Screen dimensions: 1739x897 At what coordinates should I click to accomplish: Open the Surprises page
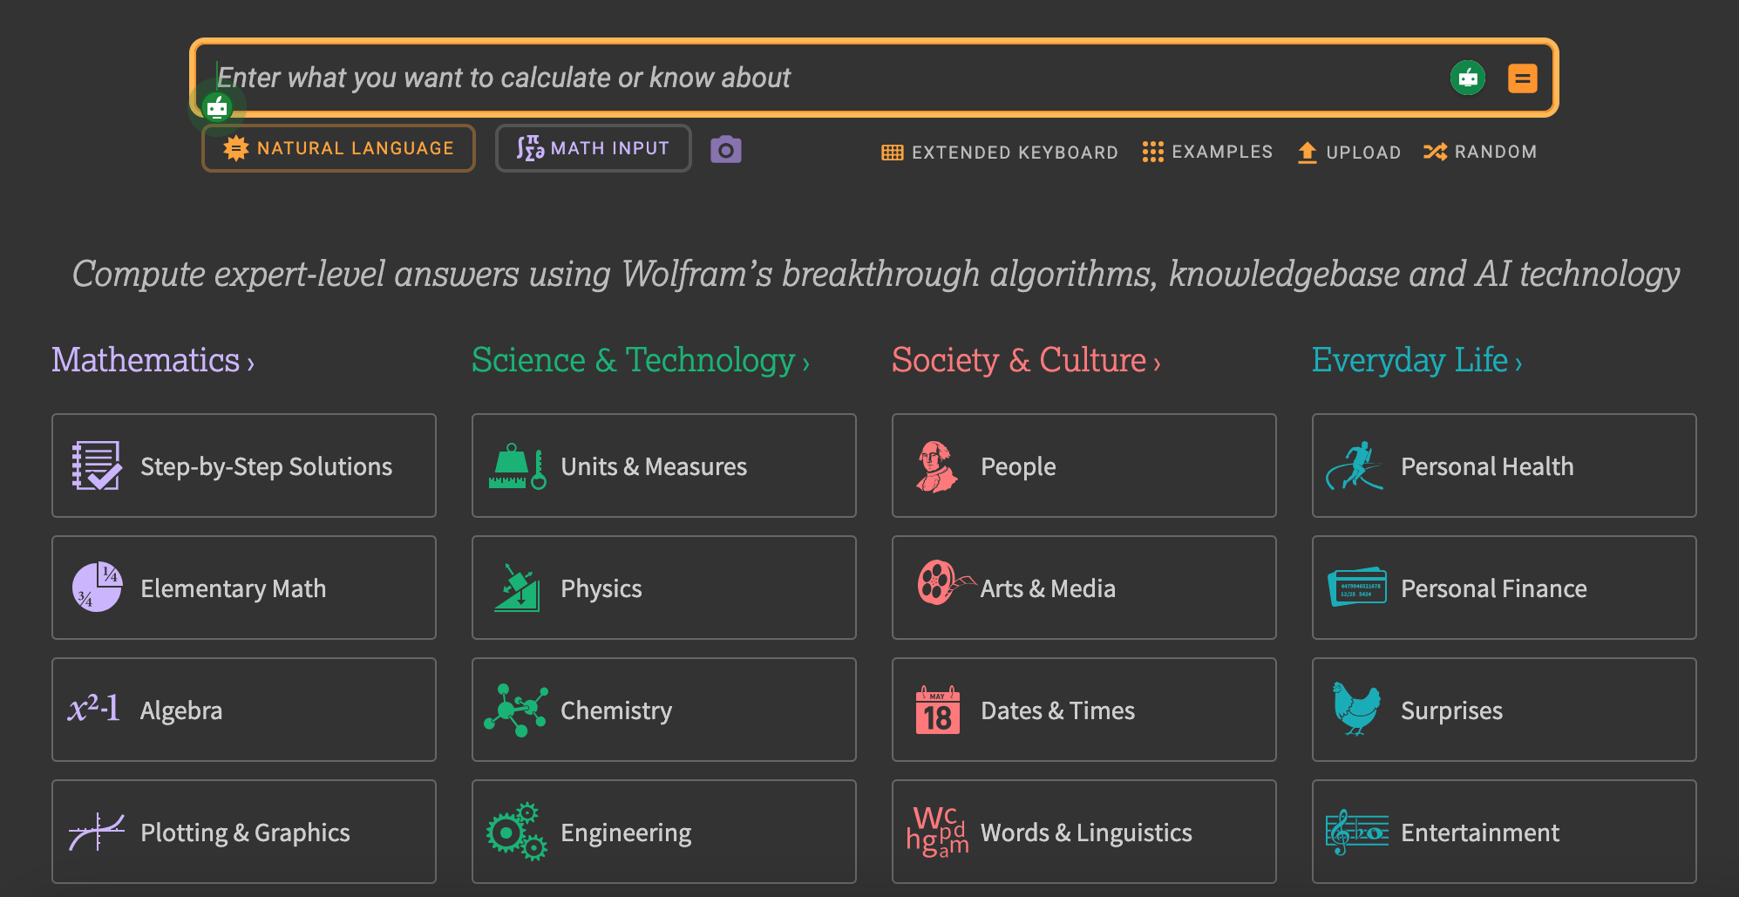[x=1503, y=710]
